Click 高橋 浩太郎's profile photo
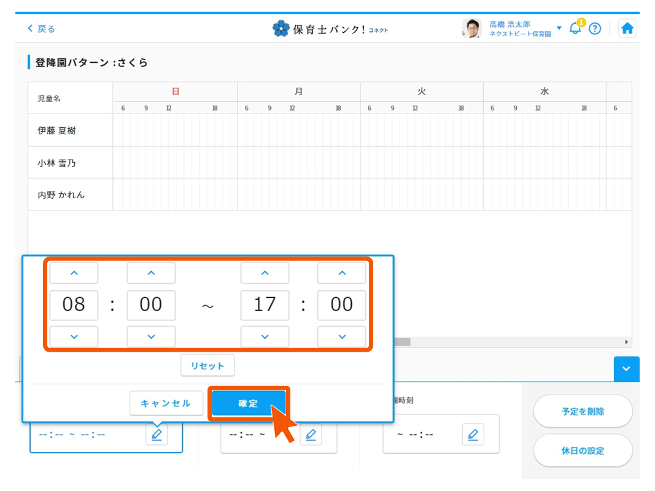The image size is (655, 491). coord(471,28)
